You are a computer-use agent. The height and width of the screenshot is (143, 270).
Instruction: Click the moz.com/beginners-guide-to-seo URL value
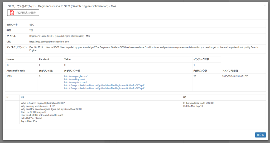point(49,42)
